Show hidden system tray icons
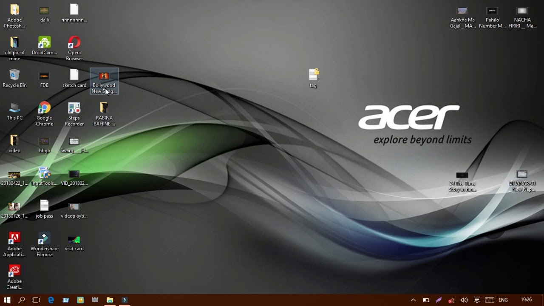The image size is (544, 306). (413, 300)
